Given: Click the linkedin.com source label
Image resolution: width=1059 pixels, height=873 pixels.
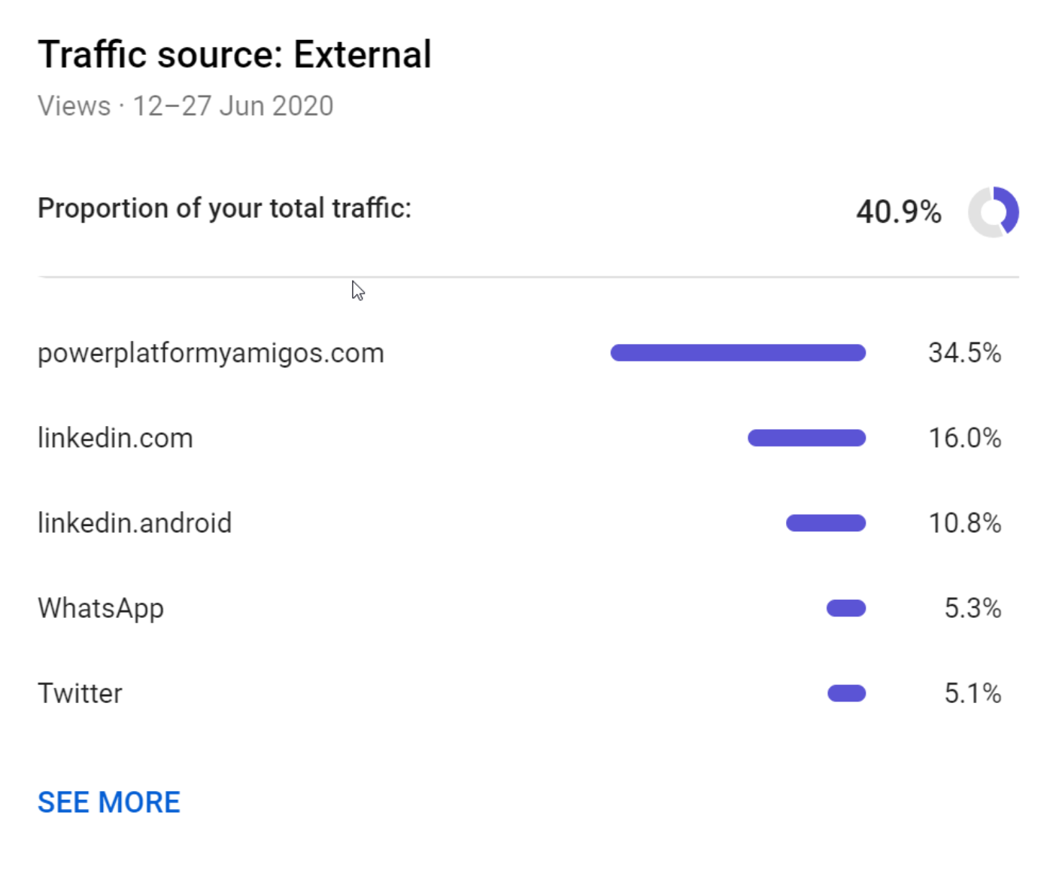Looking at the screenshot, I should point(115,438).
